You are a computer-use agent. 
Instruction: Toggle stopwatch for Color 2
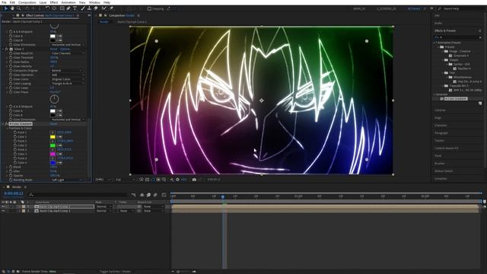click(x=15, y=145)
